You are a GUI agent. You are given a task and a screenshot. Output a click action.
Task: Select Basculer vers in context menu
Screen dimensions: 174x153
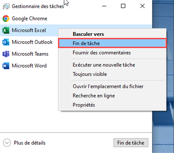pos(88,34)
